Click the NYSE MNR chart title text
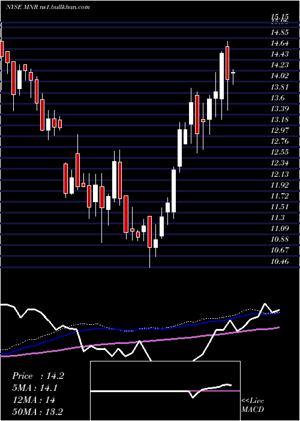 [x=47, y=7]
